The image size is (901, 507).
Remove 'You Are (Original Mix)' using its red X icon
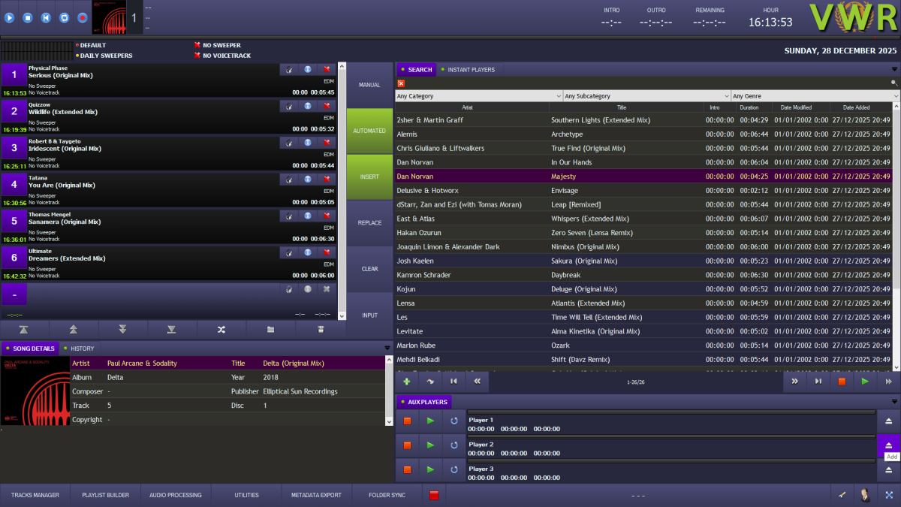327,179
